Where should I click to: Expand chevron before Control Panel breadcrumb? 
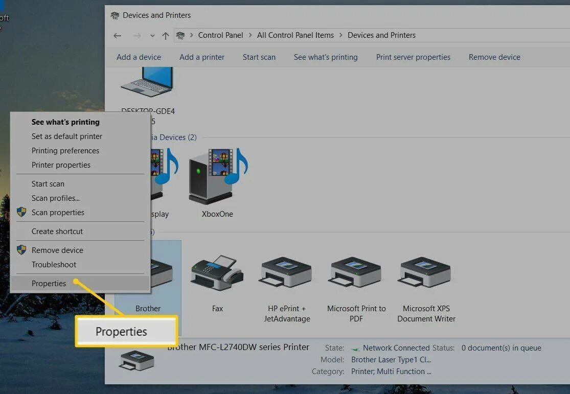[x=191, y=35]
